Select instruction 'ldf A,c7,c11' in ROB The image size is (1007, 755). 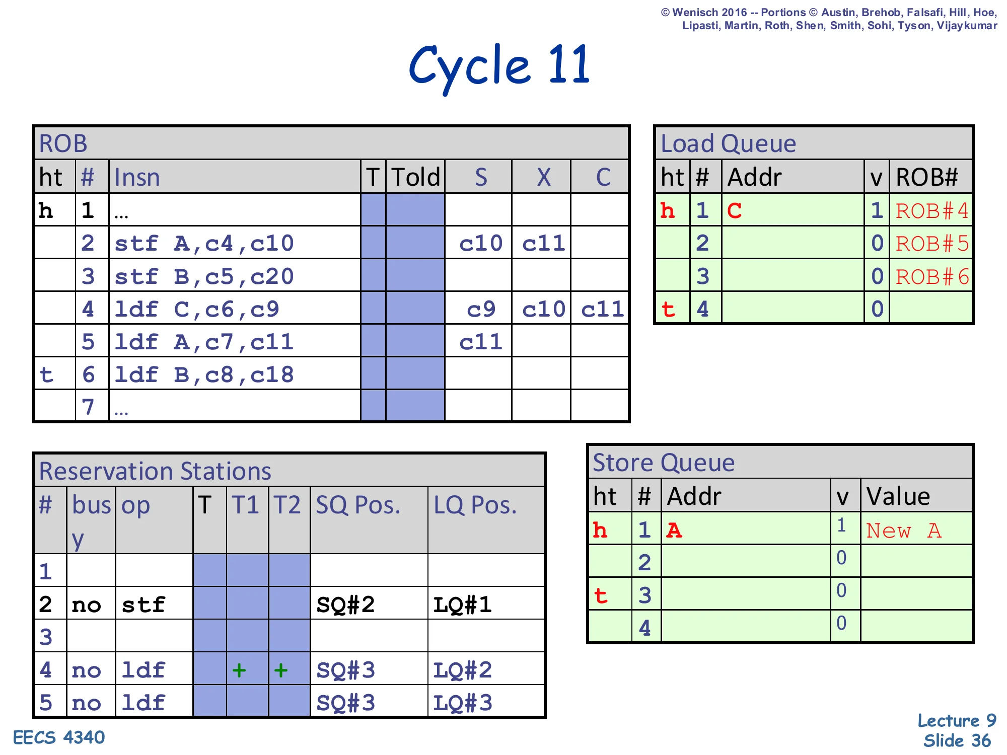point(204,342)
